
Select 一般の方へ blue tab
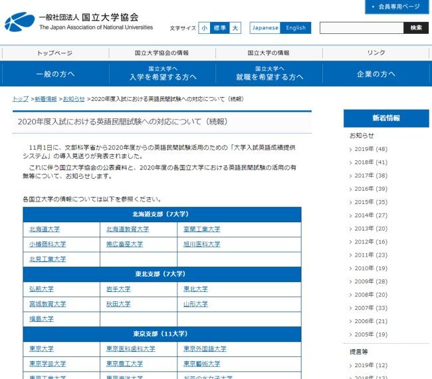point(55,74)
